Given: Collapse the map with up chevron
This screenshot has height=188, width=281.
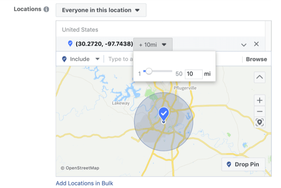Looking at the screenshot, I should tap(259, 77).
